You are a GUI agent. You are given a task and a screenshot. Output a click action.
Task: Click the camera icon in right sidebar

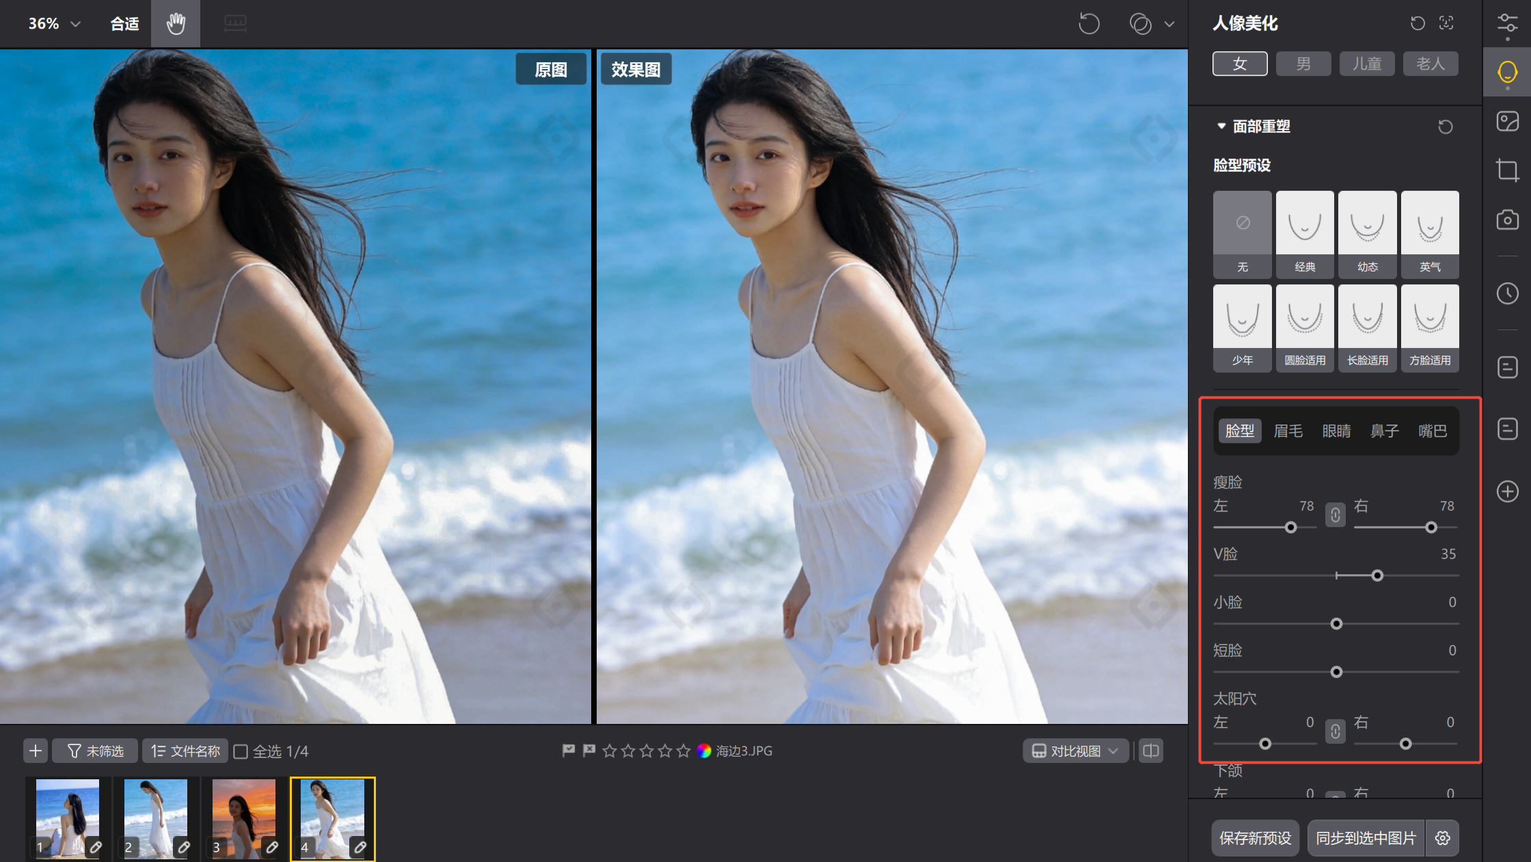tap(1507, 220)
